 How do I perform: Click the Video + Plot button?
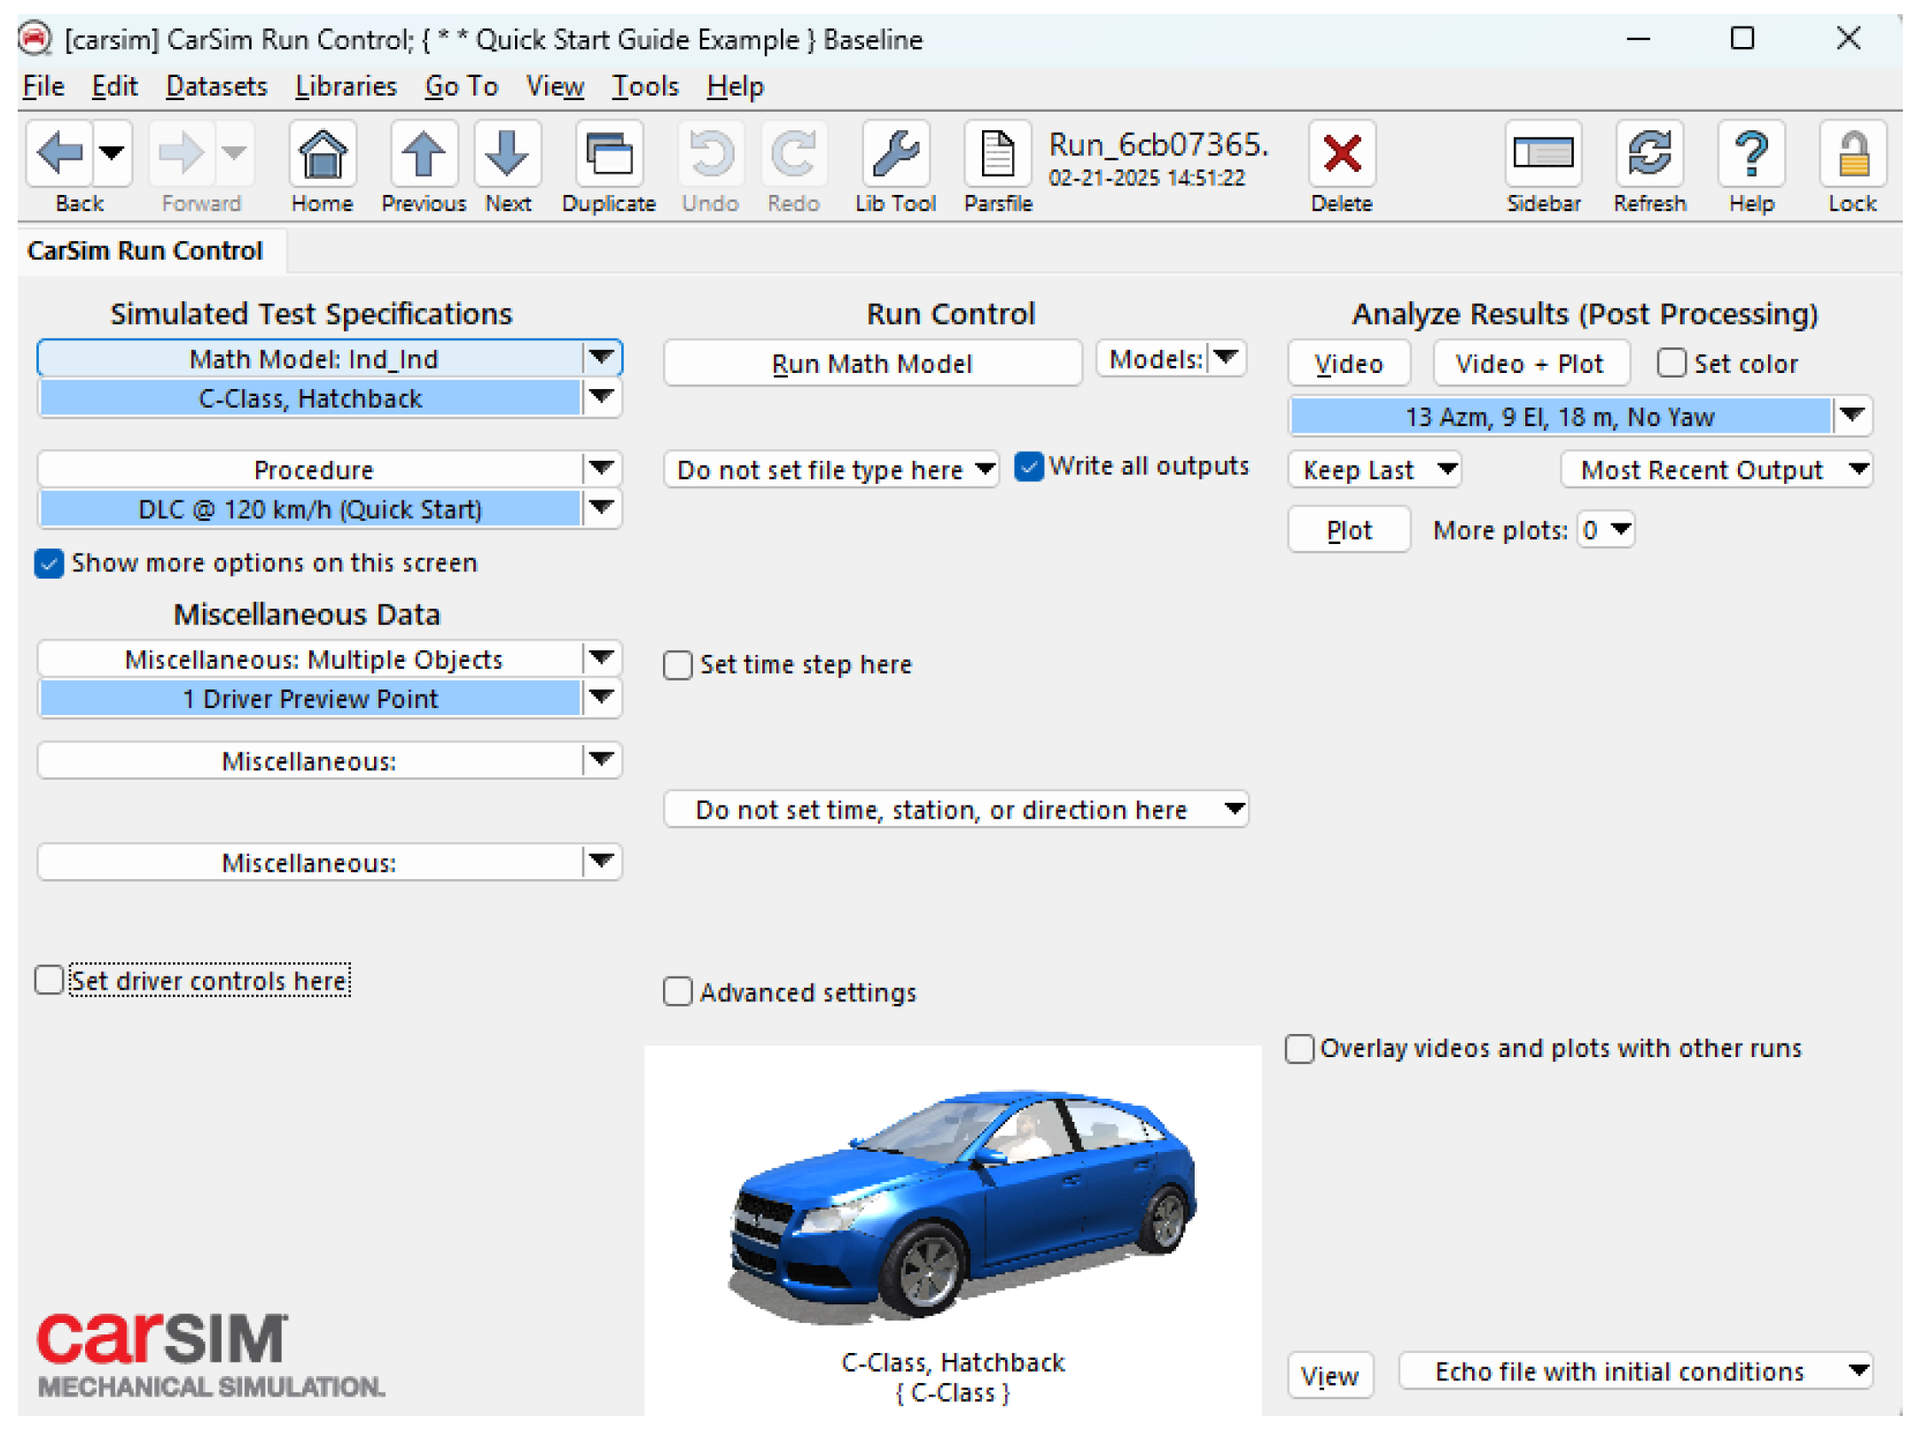1530,363
